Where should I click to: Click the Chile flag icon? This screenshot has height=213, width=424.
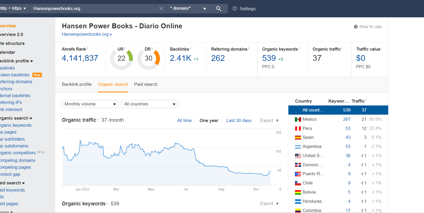(298, 183)
